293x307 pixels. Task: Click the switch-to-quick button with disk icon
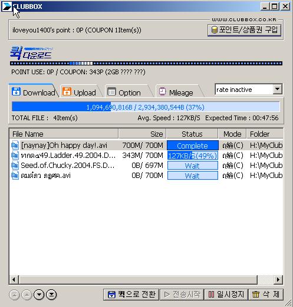[x=131, y=295]
